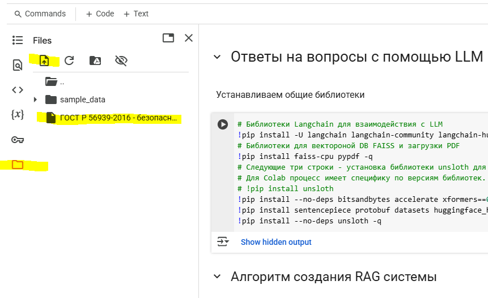Image resolution: width=488 pixels, height=298 pixels.
Task: Open the Variables inspector icon
Action: click(x=18, y=114)
